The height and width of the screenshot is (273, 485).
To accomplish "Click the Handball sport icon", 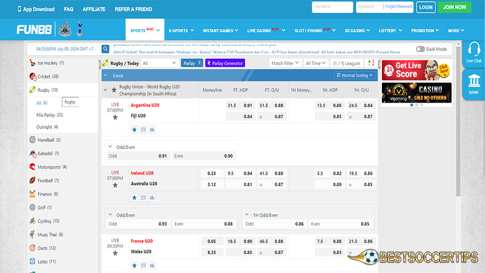I will pyautogui.click(x=33, y=140).
